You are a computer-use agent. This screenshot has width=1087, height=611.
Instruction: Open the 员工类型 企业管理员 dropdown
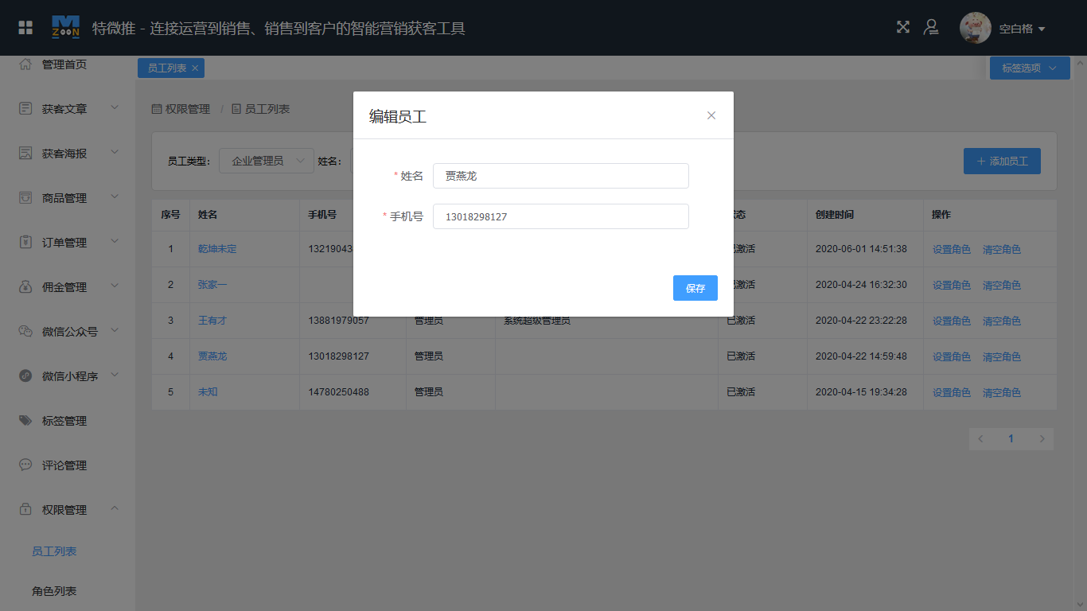pos(267,161)
